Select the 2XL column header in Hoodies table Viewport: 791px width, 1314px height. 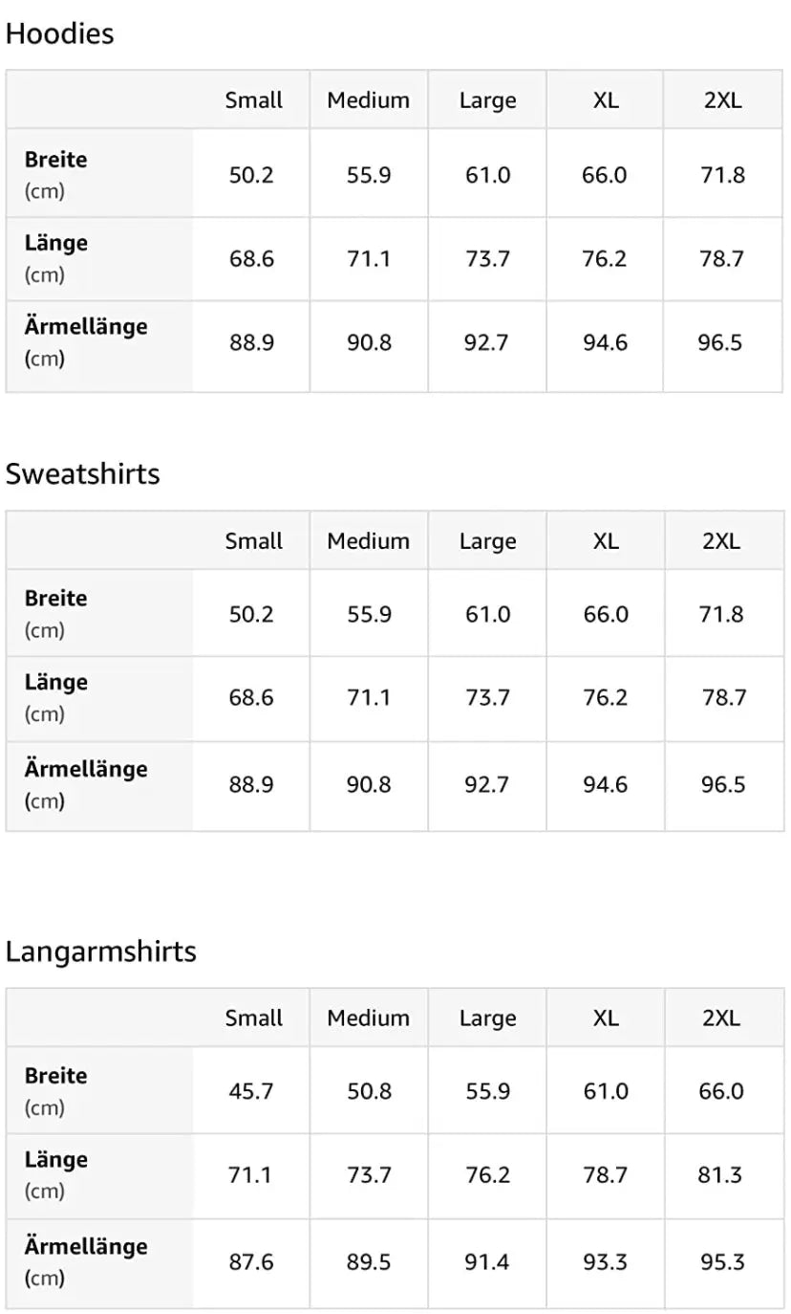(722, 99)
